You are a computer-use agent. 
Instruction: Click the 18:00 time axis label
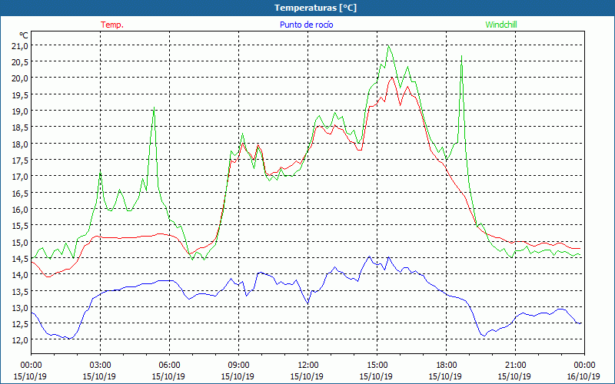447,365
